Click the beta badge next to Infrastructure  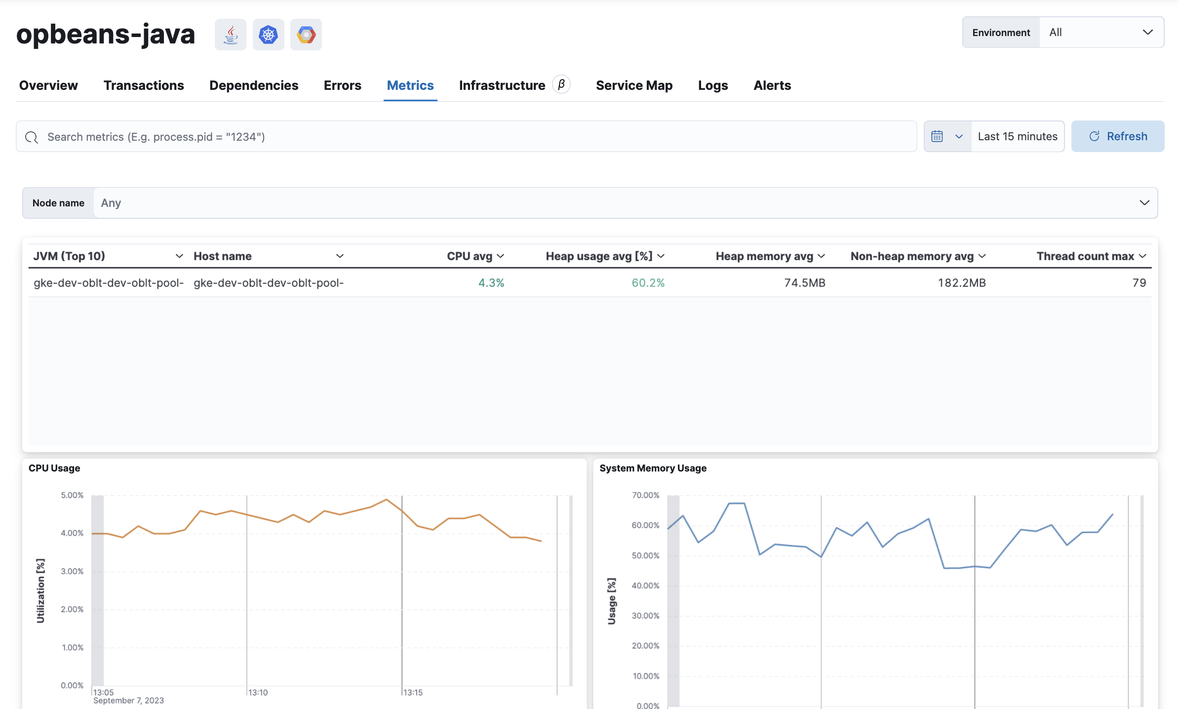click(x=561, y=84)
